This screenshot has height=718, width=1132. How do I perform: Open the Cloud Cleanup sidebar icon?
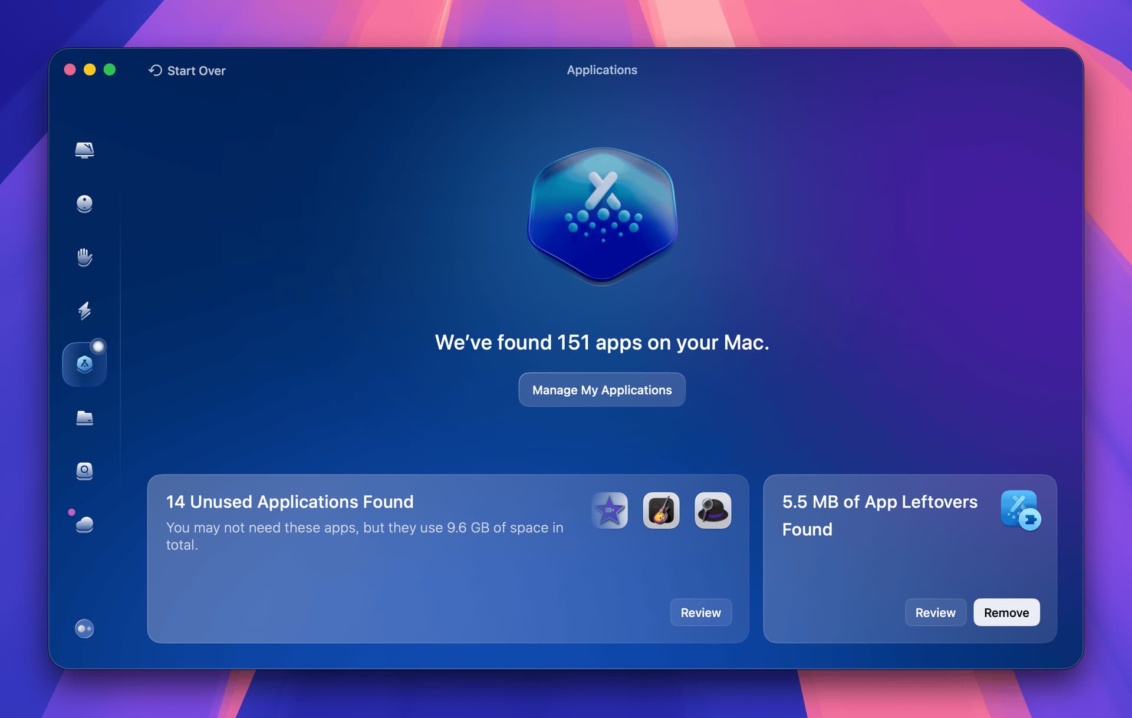coord(84,524)
